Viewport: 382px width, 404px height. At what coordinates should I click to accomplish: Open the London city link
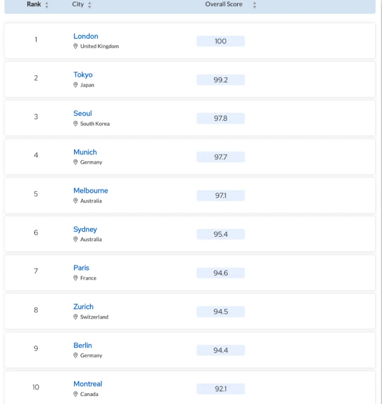[x=86, y=36]
